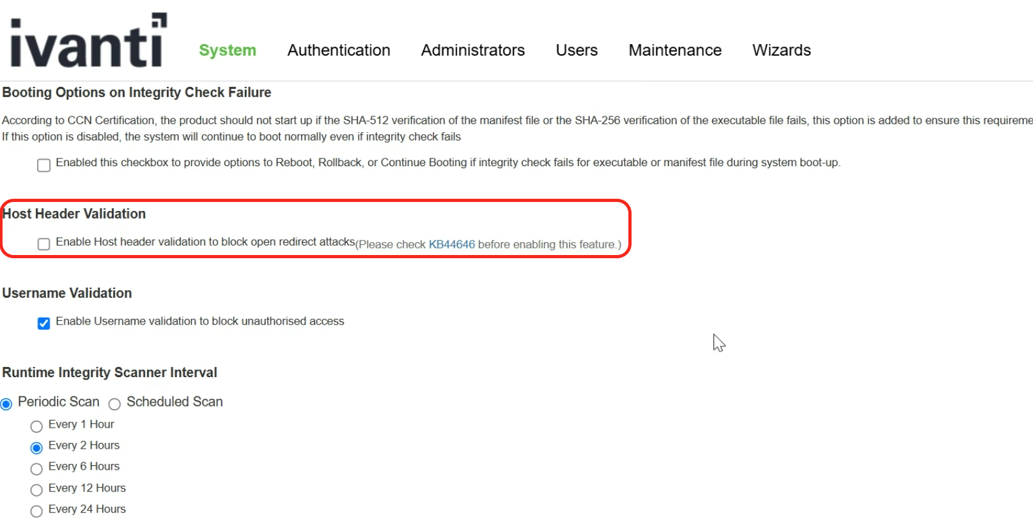Pick the Every 12 Hours scan interval

coord(37,490)
